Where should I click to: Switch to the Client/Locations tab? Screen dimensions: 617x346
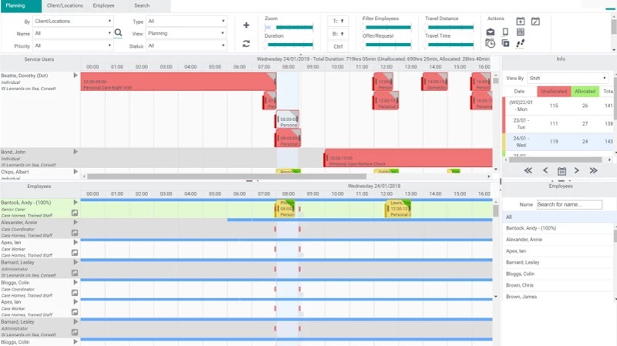(x=65, y=5)
